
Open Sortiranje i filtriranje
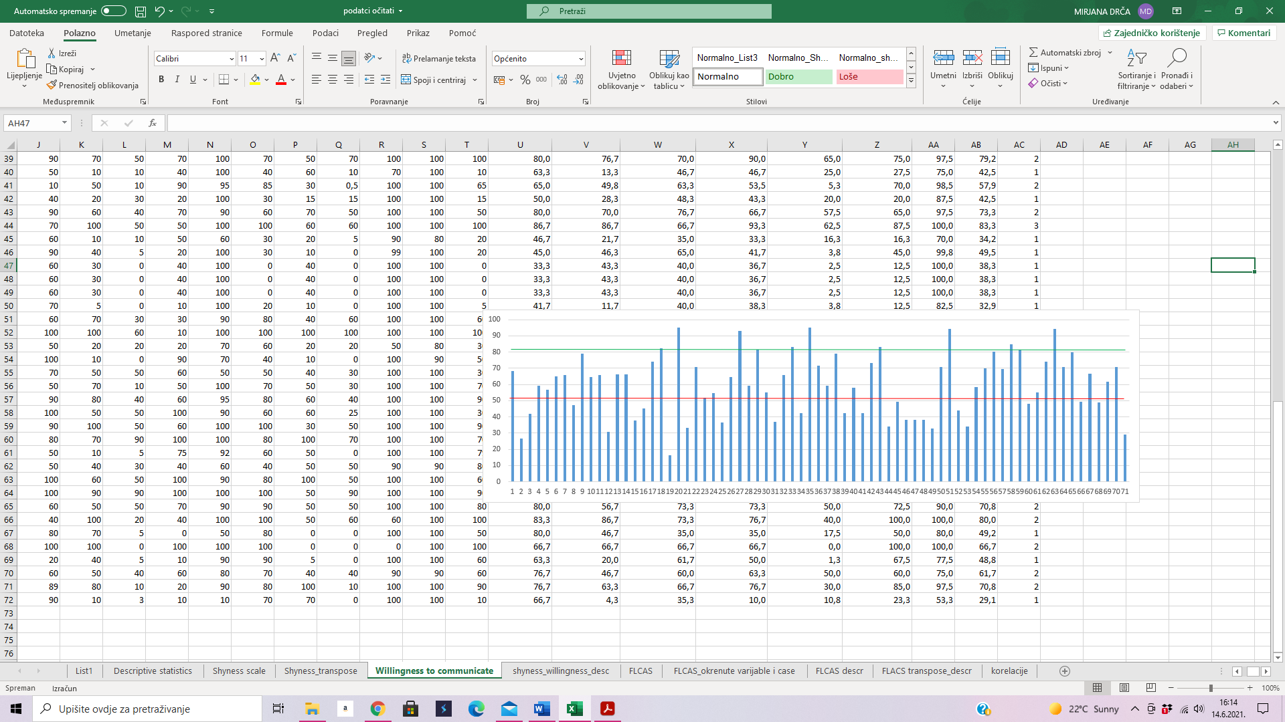pyautogui.click(x=1136, y=69)
